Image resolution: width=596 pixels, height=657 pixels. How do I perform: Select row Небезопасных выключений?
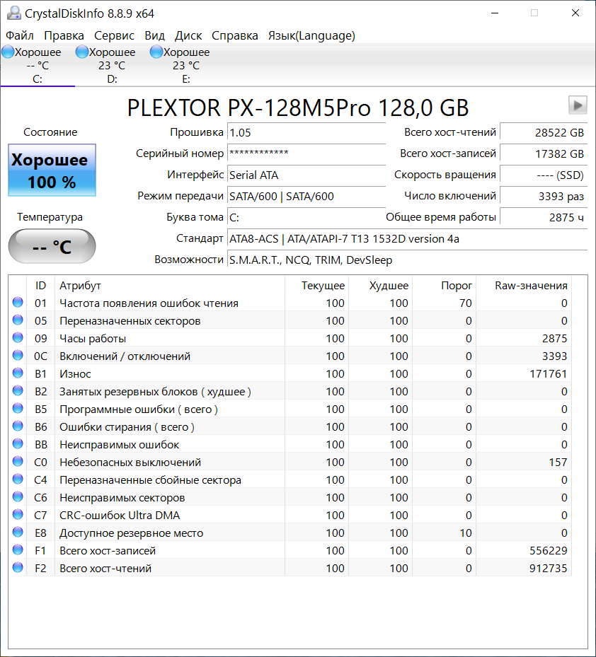tap(290, 462)
